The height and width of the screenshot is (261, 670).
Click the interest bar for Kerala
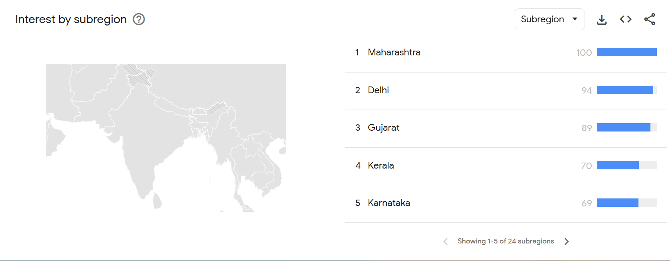[x=618, y=165]
